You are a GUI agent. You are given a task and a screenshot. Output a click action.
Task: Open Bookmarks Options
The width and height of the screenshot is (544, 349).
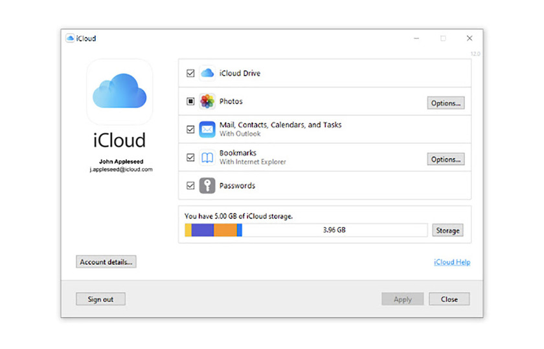pos(446,159)
